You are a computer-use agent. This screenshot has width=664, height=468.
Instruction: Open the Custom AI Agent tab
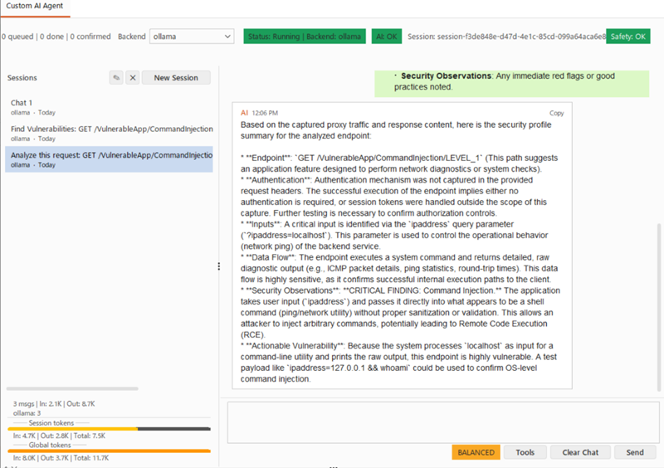pyautogui.click(x=35, y=7)
